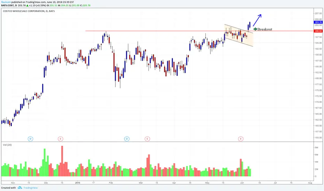Click the +1.19 (+0.59%) change value
The image size is (324, 191).
tap(38, 5)
